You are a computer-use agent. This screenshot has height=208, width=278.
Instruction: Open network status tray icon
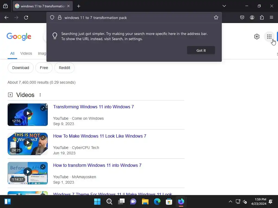click(x=238, y=201)
